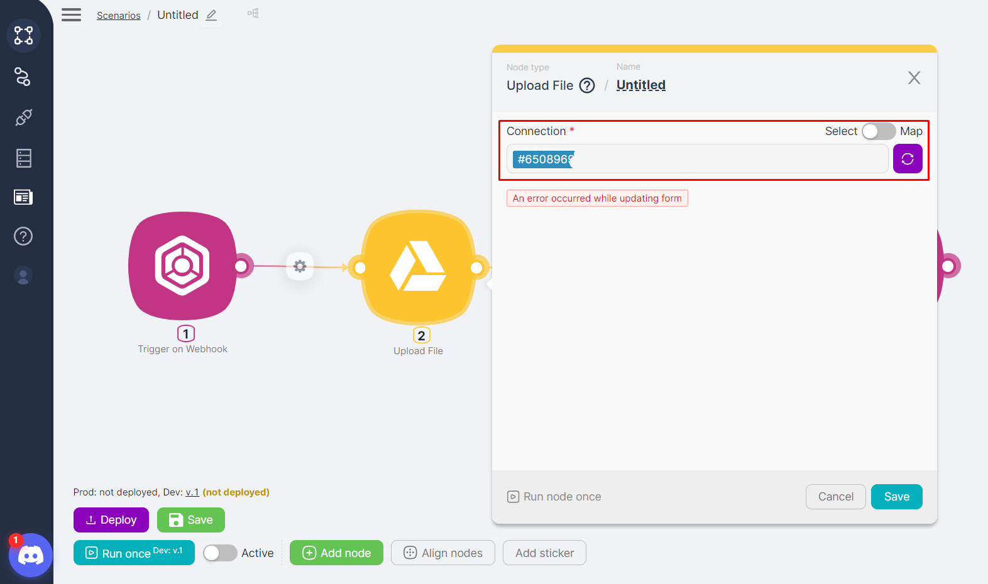Click the Add node button
The width and height of the screenshot is (988, 584).
pyautogui.click(x=336, y=553)
